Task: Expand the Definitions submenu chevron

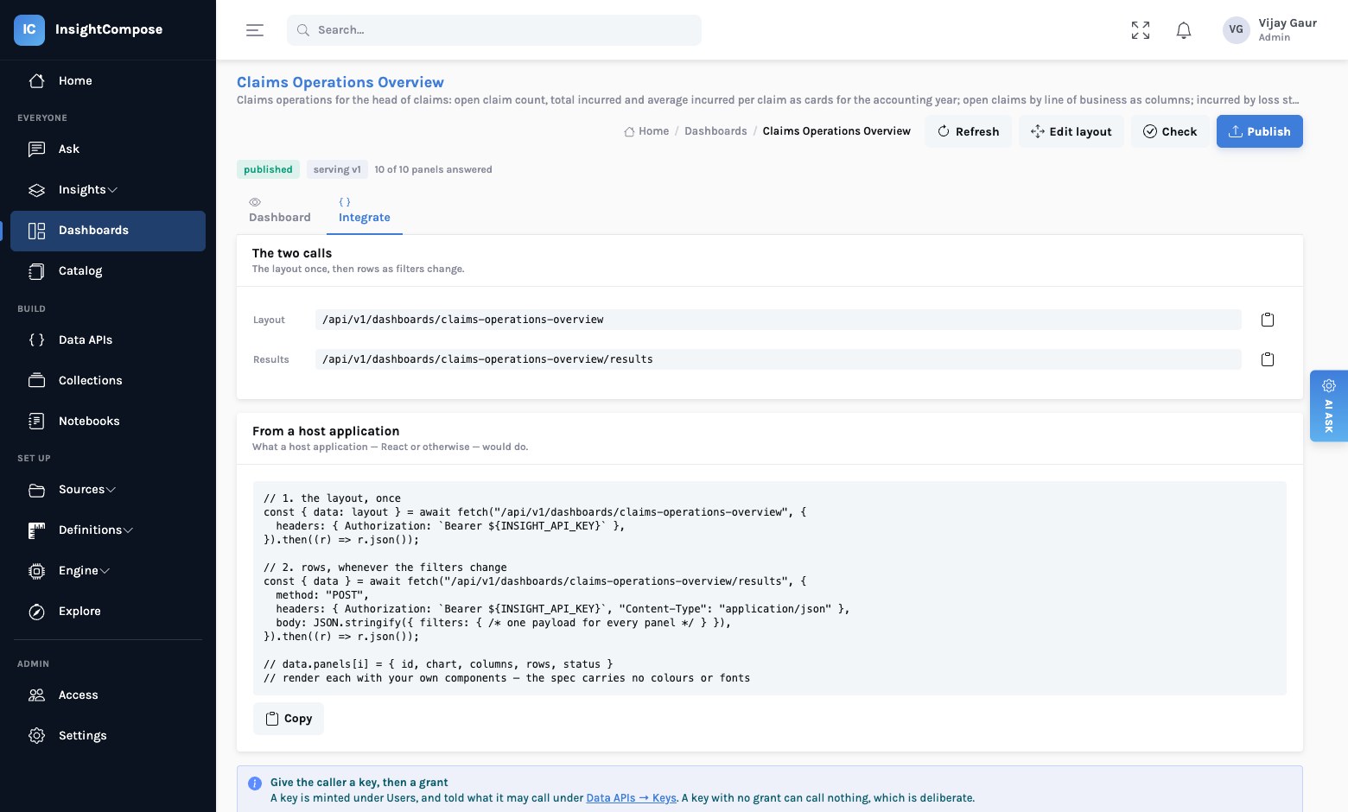Action: click(x=128, y=530)
